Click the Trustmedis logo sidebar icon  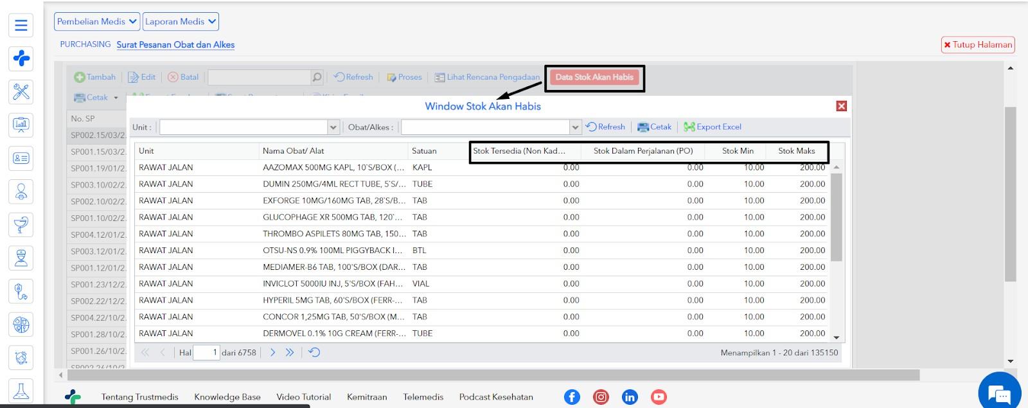[21, 58]
